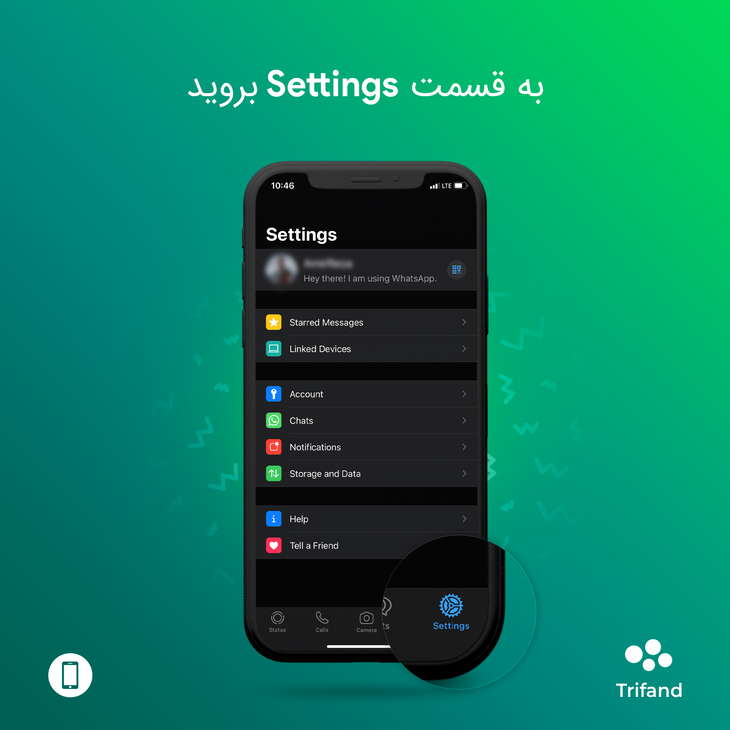The height and width of the screenshot is (730, 730).
Task: Scroll down the Settings list
Action: pos(365,435)
